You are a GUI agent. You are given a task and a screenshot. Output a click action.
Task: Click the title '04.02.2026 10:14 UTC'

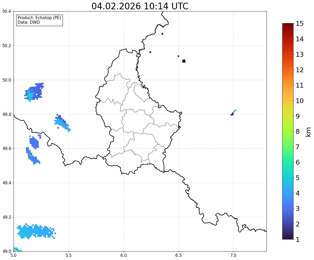pos(140,6)
